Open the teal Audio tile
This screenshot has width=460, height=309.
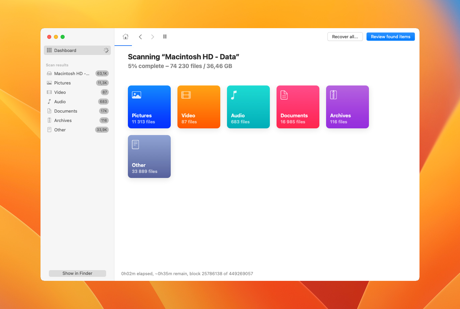[x=248, y=107]
